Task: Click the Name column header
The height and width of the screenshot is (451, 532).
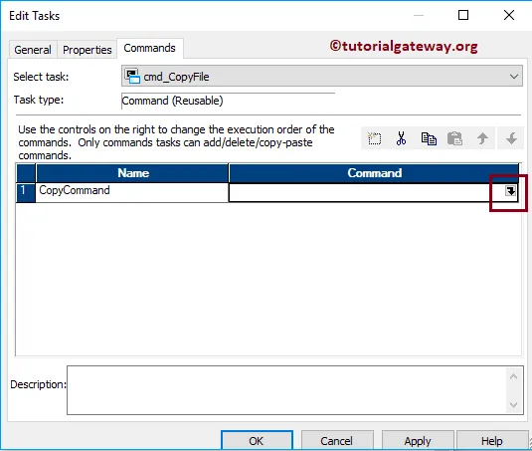Action: [132, 173]
